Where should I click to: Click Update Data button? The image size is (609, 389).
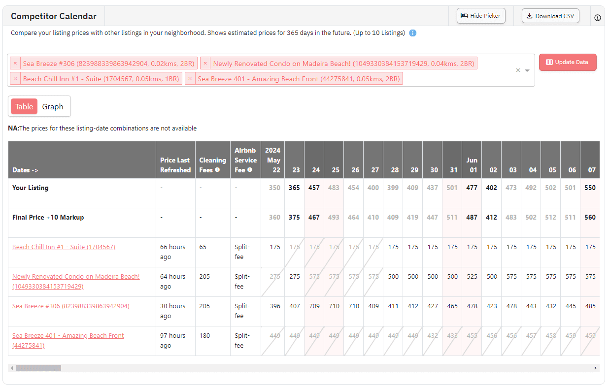click(568, 62)
